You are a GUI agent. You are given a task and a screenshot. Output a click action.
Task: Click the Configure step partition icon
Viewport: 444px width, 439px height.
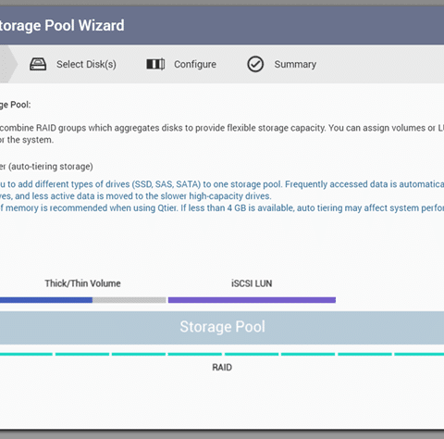pos(155,64)
